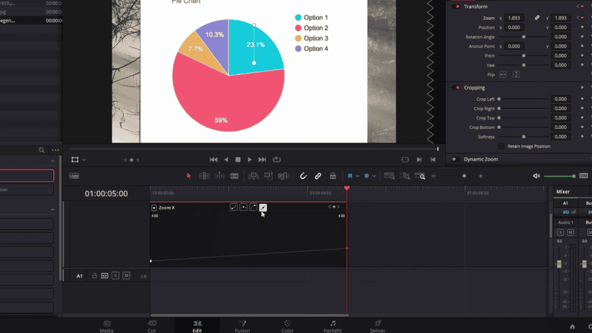The height and width of the screenshot is (333, 592).
Task: Open the Fairlight page
Action: [332, 326]
